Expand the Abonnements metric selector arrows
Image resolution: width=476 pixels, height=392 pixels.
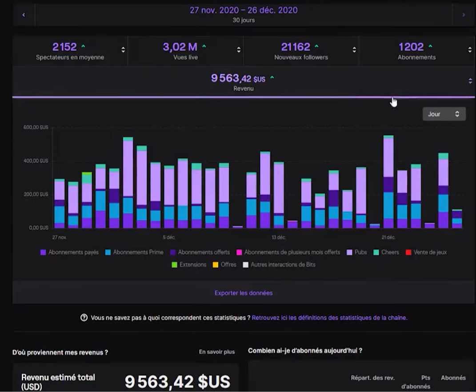coord(470,50)
